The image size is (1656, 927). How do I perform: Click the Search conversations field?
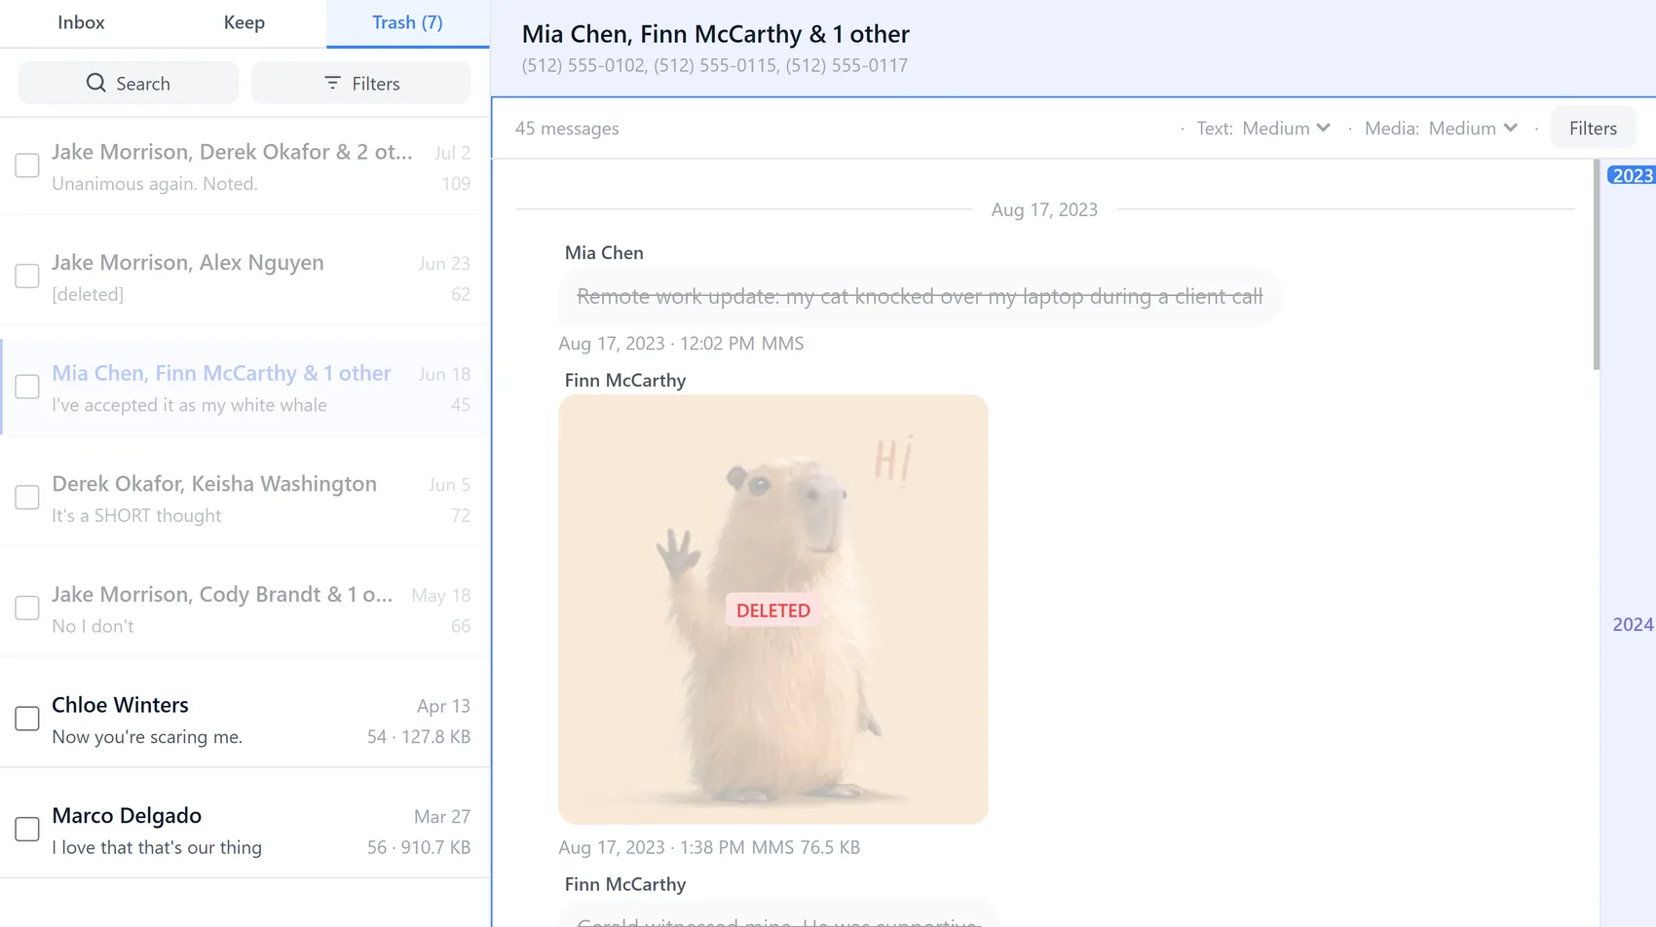coord(129,83)
